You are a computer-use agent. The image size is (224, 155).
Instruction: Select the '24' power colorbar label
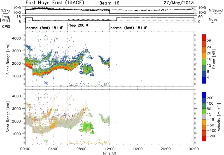point(209,47)
